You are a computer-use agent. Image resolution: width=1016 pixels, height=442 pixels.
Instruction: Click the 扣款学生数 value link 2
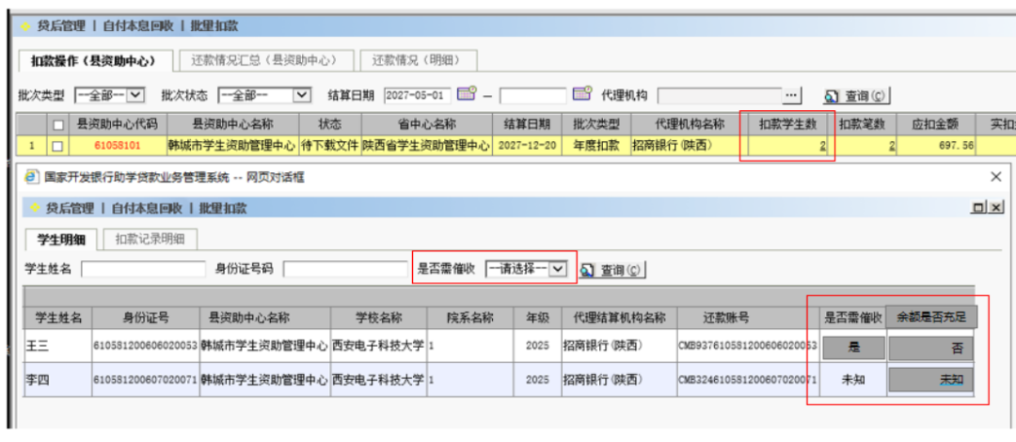[821, 146]
